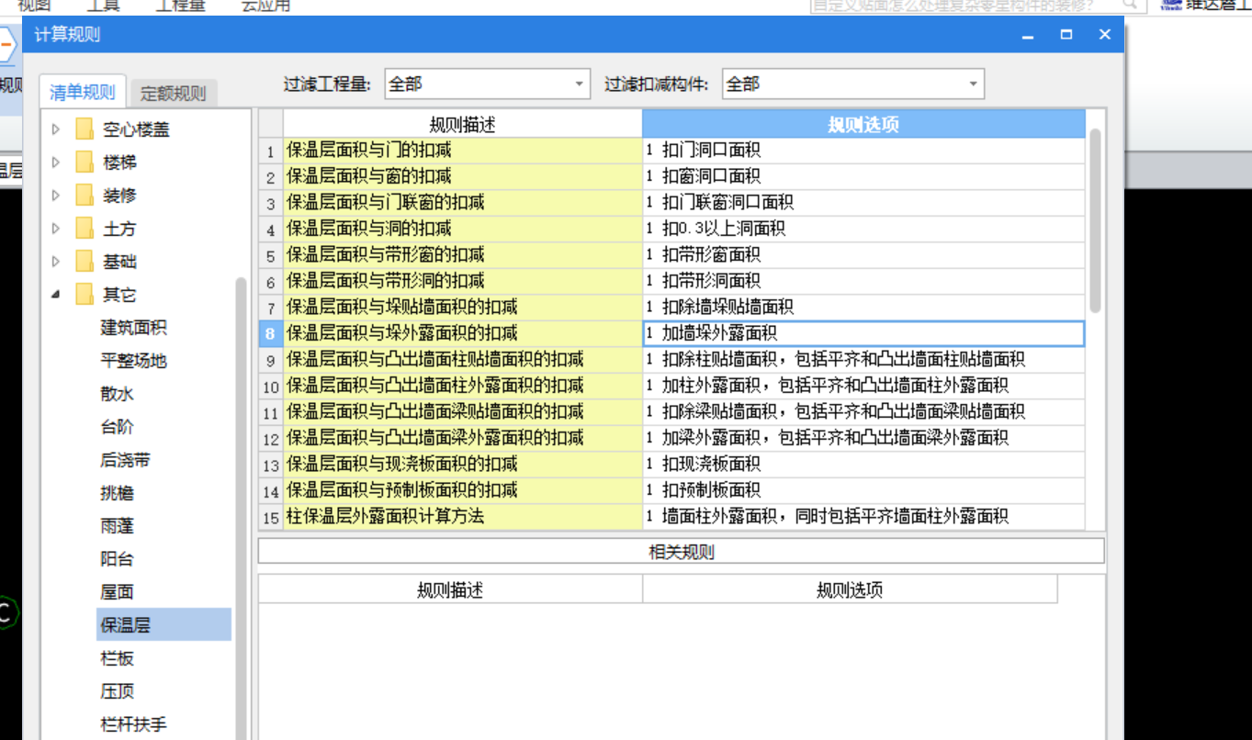This screenshot has width=1252, height=740.
Task: Switch to the 清单规则 tab
Action: (x=83, y=92)
